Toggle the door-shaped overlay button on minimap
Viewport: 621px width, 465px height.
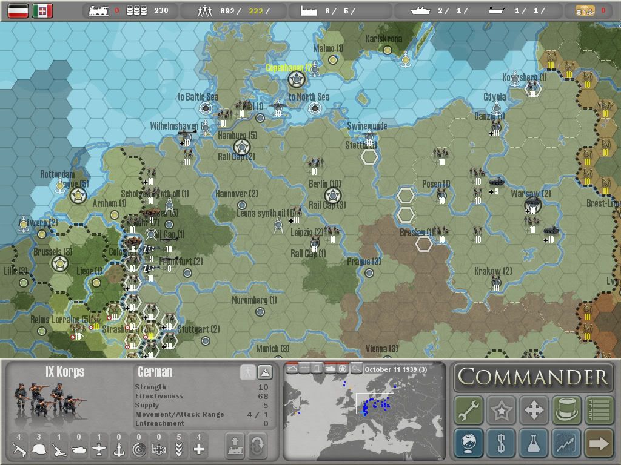click(317, 369)
